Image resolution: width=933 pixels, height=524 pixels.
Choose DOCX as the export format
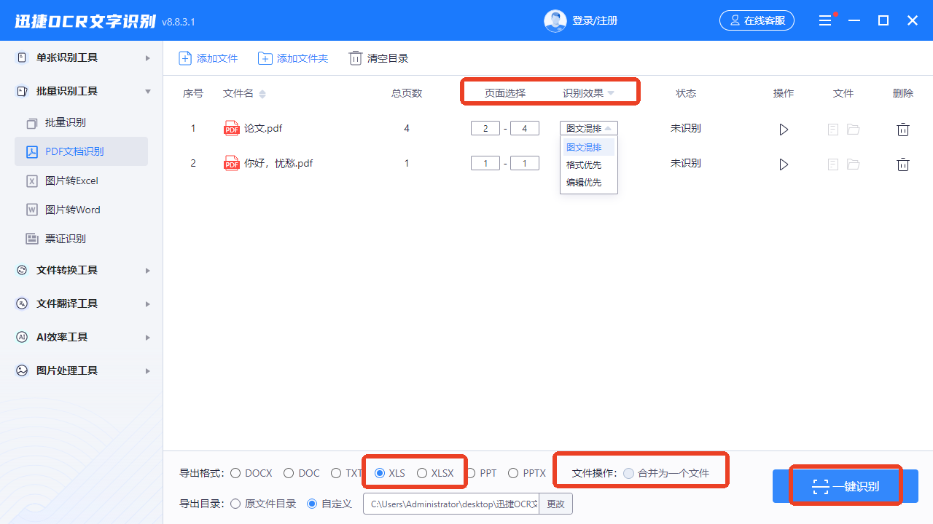click(235, 473)
